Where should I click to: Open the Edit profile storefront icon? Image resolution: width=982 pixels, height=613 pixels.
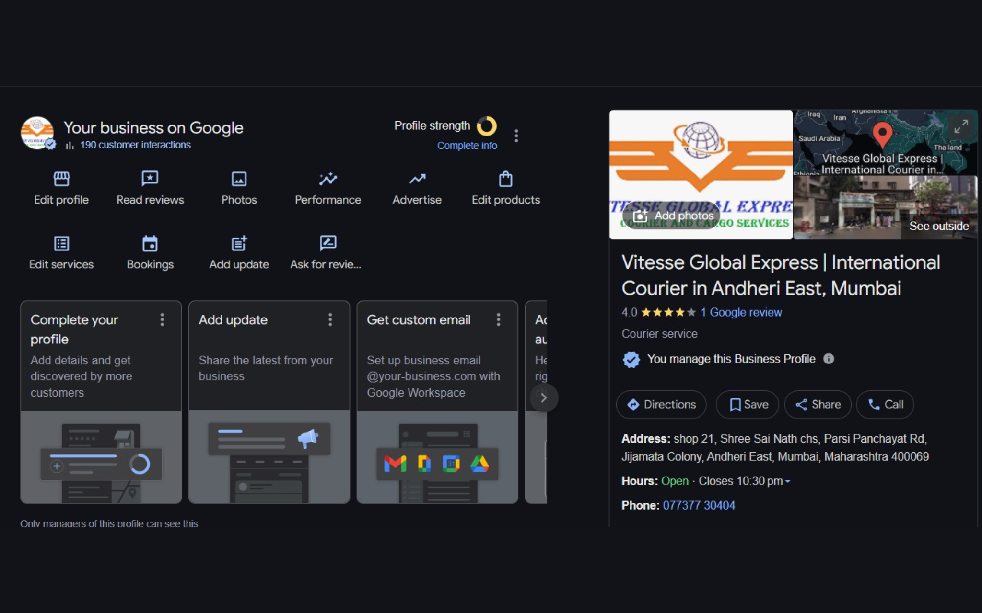61,179
